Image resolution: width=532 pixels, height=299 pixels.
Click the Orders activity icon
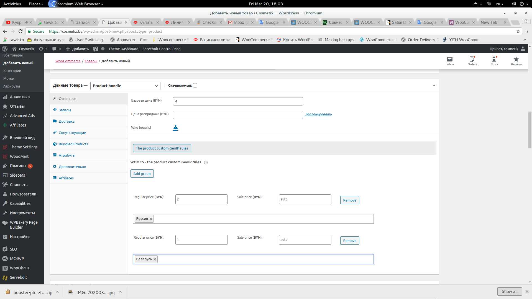472,61
